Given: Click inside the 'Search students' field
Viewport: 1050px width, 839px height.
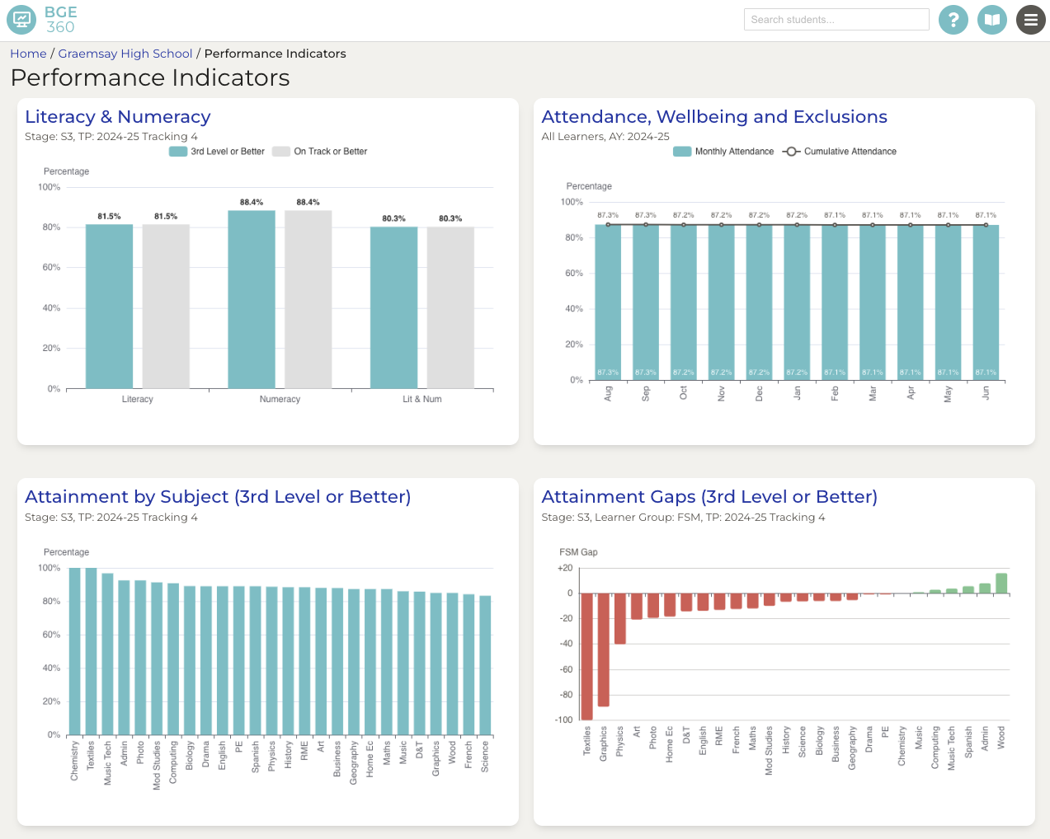Looking at the screenshot, I should (836, 19).
